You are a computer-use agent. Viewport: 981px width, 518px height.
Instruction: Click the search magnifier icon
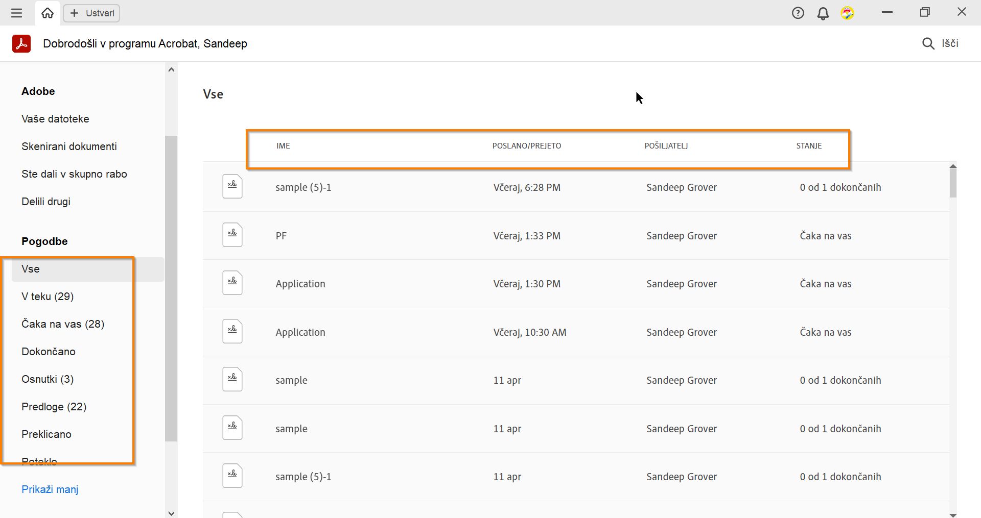click(928, 43)
